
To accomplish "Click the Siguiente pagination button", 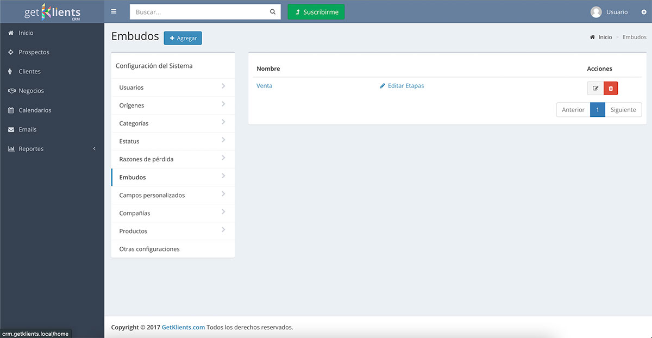I will point(623,110).
